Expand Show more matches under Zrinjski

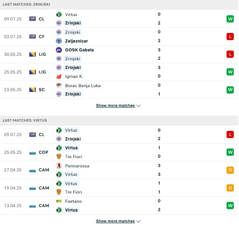click(115, 106)
